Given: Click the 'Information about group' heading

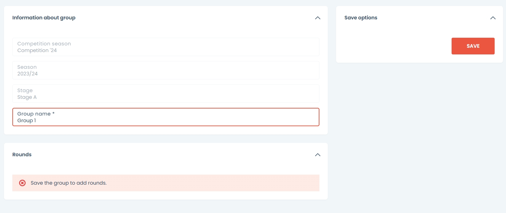Looking at the screenshot, I should point(44,18).
